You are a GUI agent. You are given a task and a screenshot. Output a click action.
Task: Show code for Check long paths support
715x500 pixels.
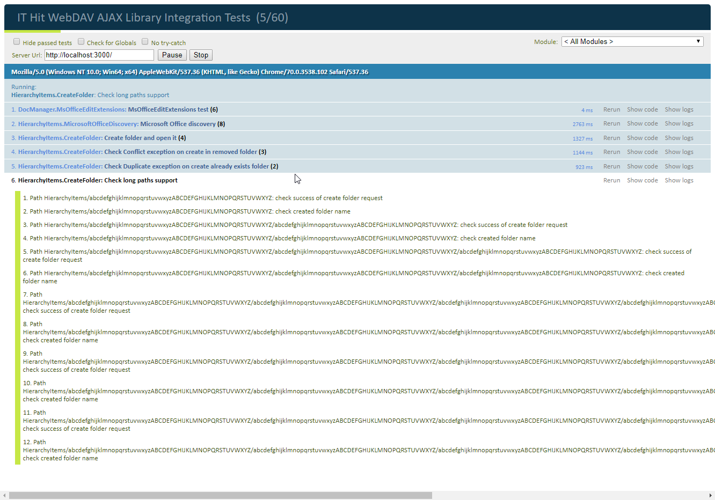643,180
